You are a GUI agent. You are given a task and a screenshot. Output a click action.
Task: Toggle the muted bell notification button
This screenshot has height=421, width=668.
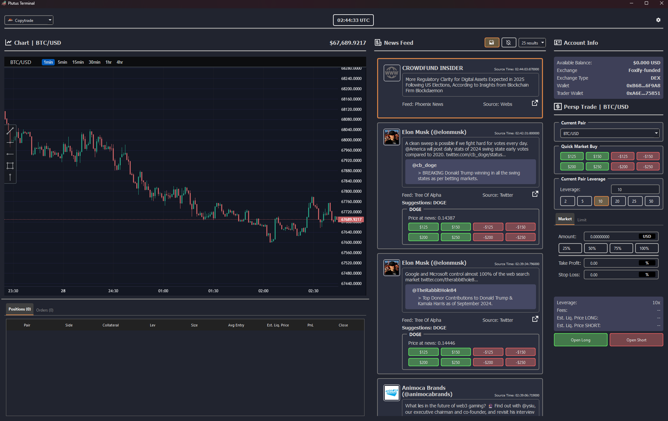pyautogui.click(x=508, y=42)
